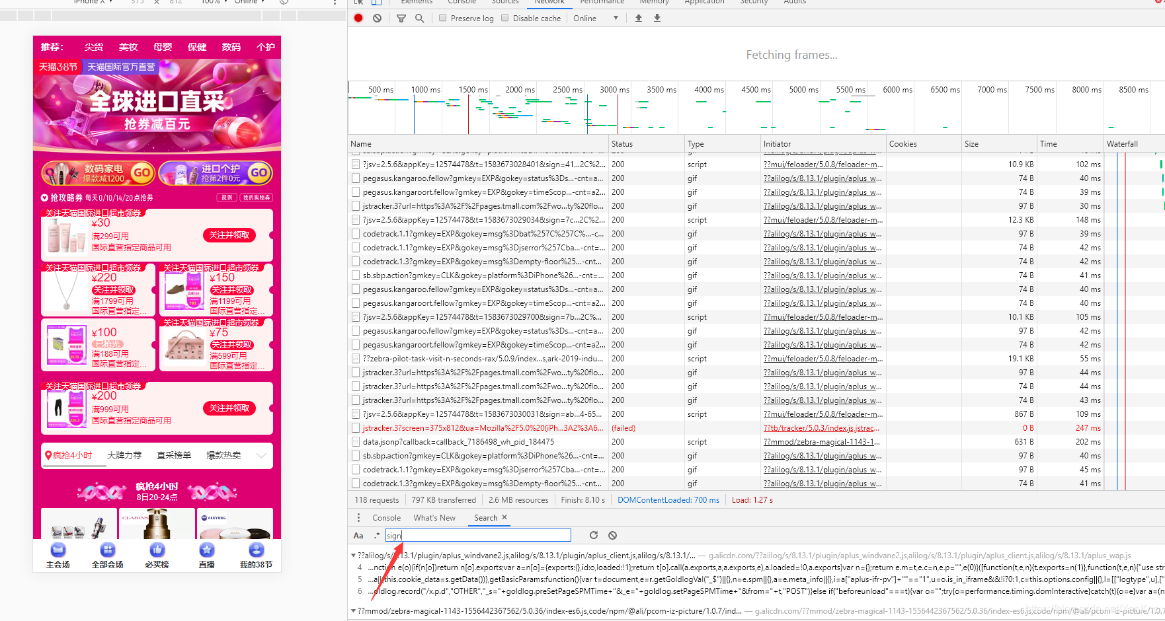Sort by the Type column header

[x=723, y=144]
